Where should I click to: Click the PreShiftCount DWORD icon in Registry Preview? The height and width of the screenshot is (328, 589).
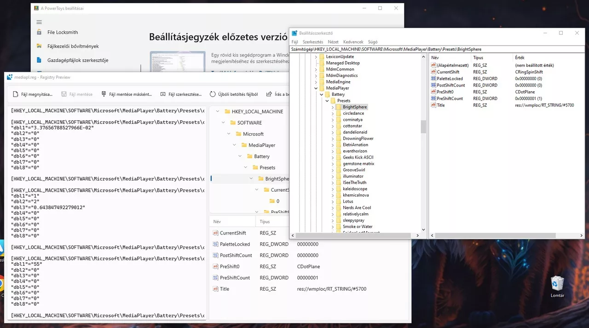pyautogui.click(x=216, y=278)
